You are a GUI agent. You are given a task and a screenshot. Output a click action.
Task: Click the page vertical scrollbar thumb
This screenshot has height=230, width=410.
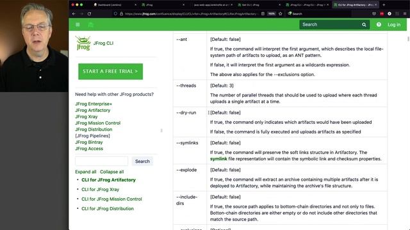tap(408, 39)
